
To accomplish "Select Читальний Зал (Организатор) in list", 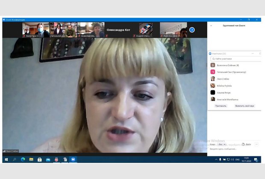I will point(235,72).
